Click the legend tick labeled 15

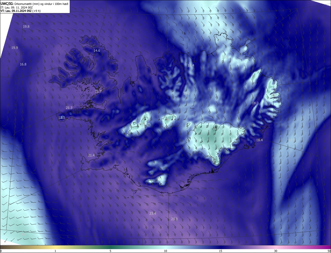[x=221, y=251]
